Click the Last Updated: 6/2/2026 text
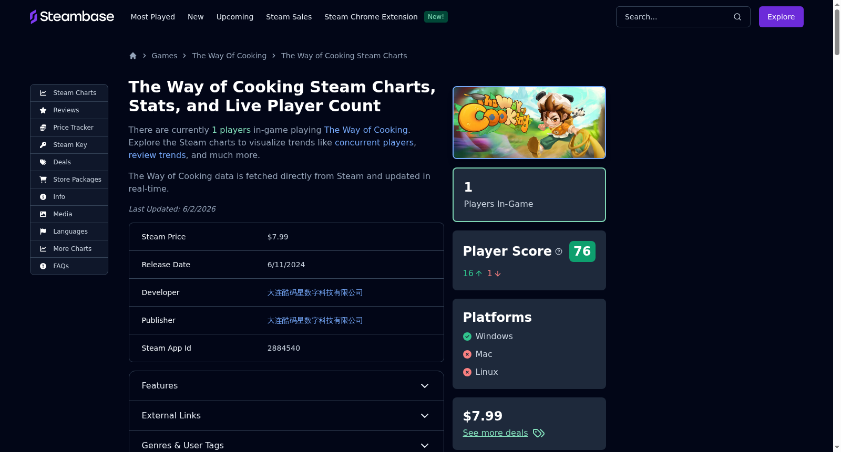Viewport: 841px width, 452px height. (x=172, y=209)
